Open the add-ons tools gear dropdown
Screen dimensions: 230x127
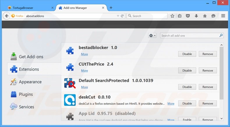[152, 36]
